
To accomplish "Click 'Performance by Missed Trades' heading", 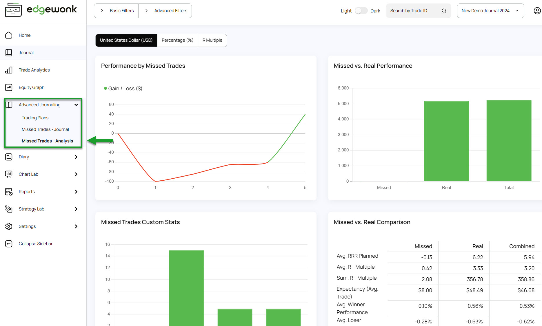I will click(x=143, y=66).
